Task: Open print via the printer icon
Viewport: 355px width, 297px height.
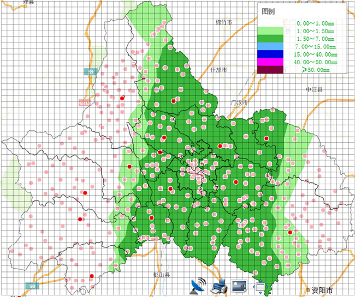Action: [x=219, y=287]
